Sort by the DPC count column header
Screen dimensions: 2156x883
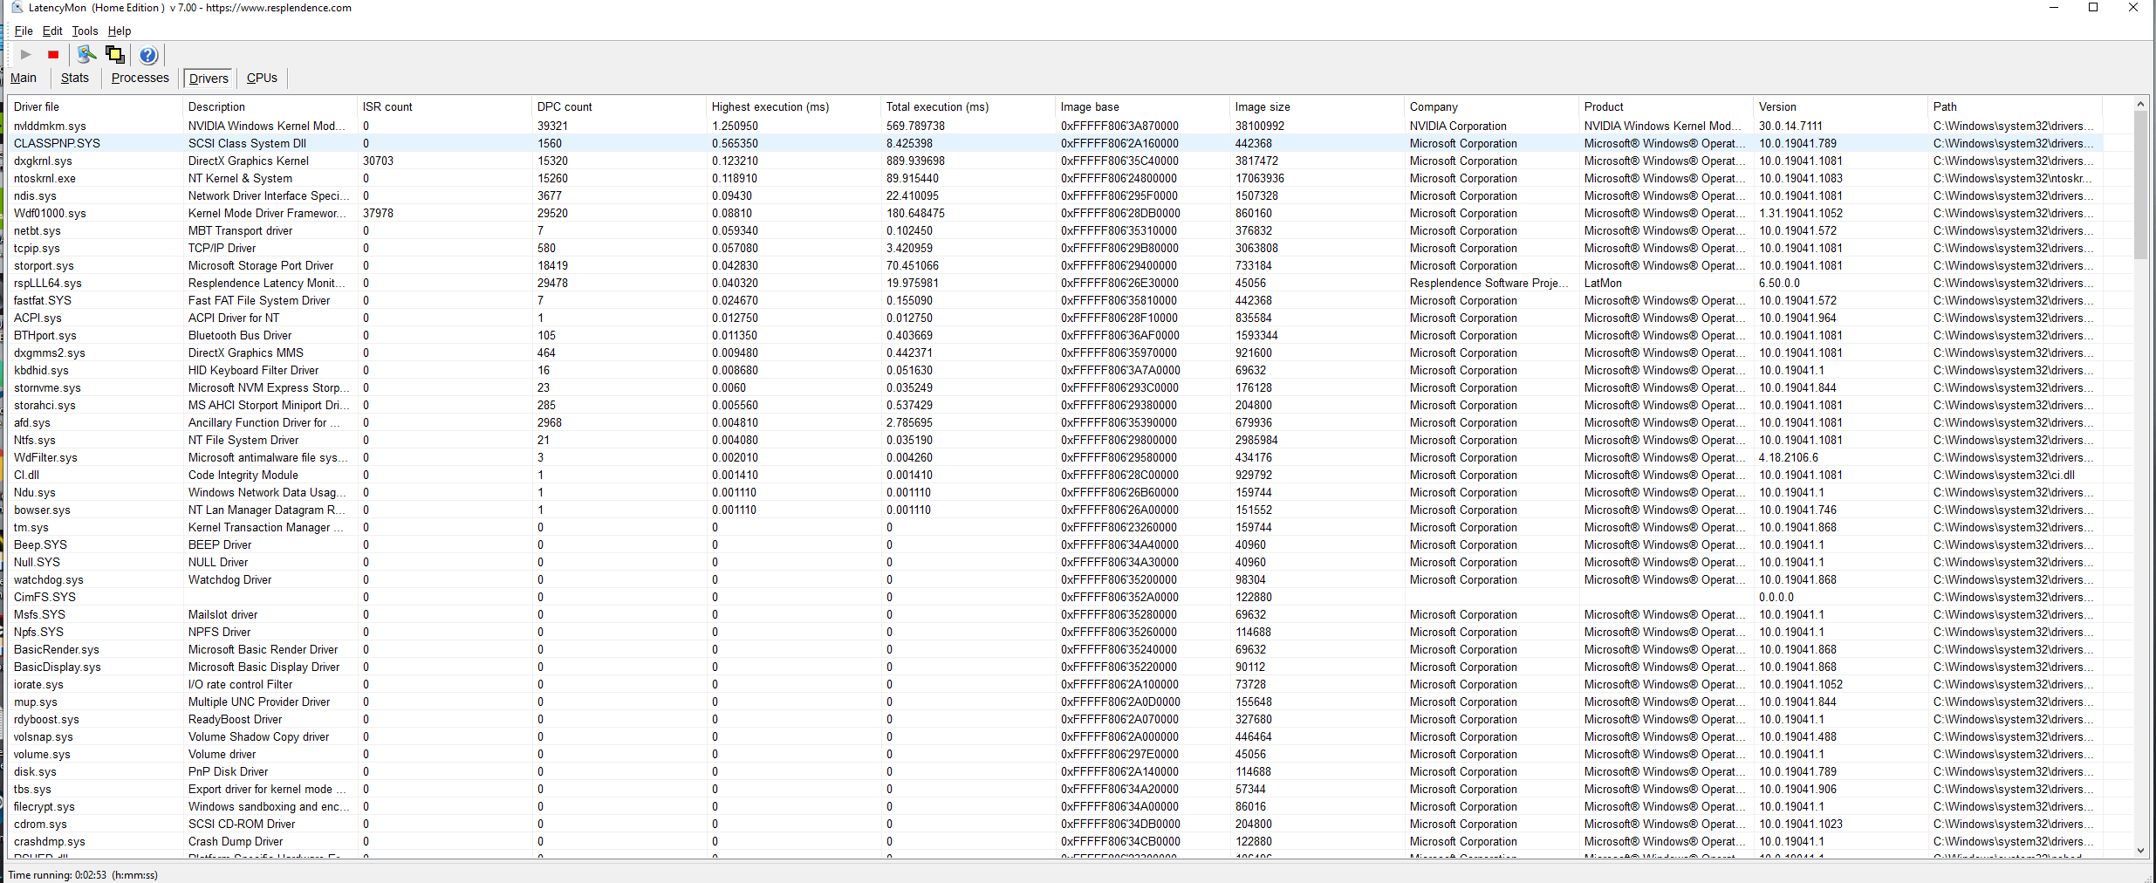point(619,106)
